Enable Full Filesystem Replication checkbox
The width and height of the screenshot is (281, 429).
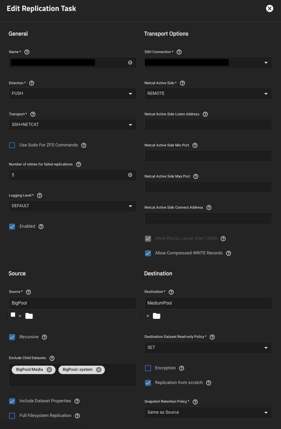(x=12, y=416)
